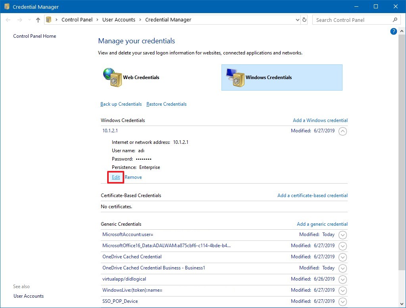Navigate to User Accounts via breadcrumb
The image size is (406, 308).
(x=119, y=19)
